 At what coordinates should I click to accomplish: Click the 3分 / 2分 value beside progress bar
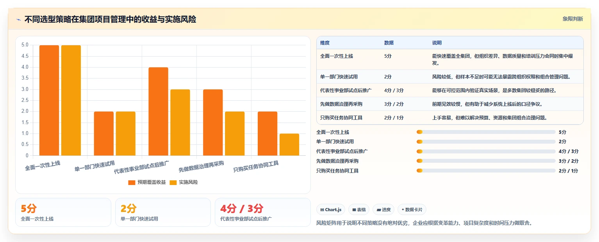point(569,161)
